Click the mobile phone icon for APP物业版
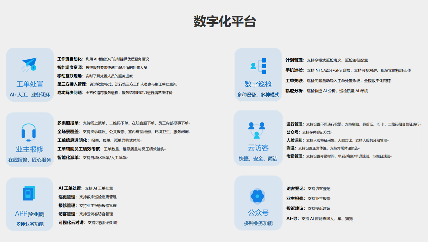Image resolution: width=428 pixels, height=242 pixels. click(29, 193)
